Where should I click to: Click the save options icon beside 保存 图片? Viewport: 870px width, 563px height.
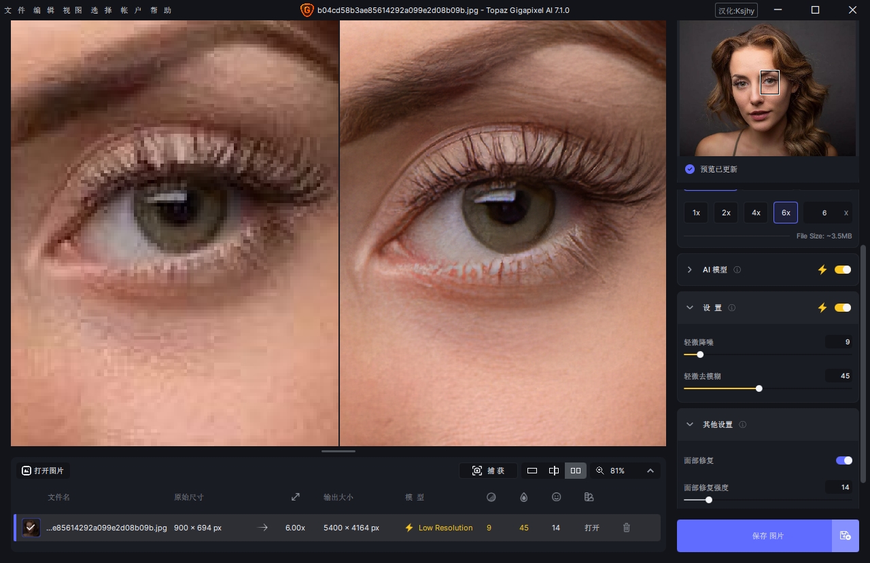(x=846, y=536)
